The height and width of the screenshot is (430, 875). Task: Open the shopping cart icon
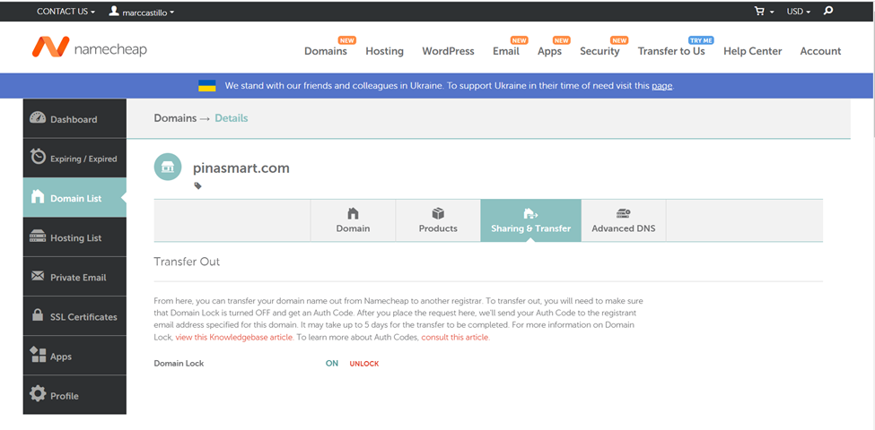pos(759,11)
